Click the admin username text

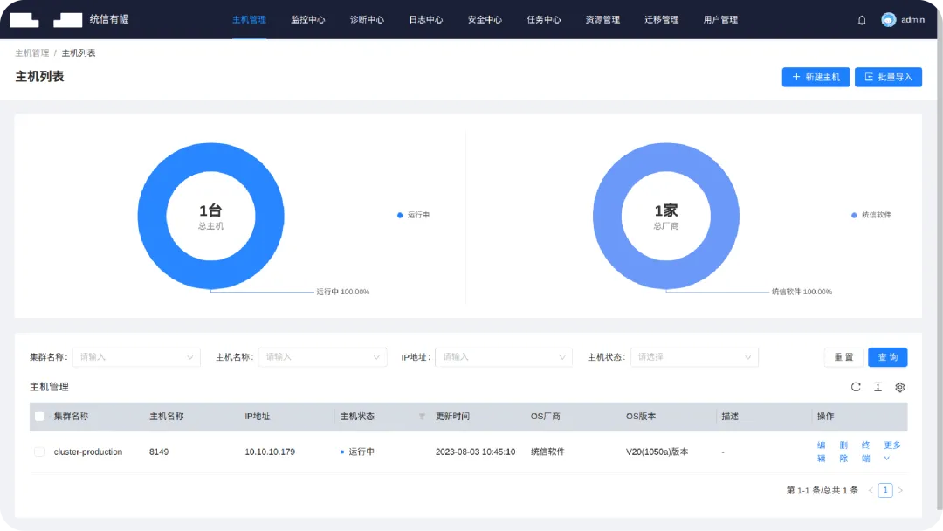click(912, 20)
